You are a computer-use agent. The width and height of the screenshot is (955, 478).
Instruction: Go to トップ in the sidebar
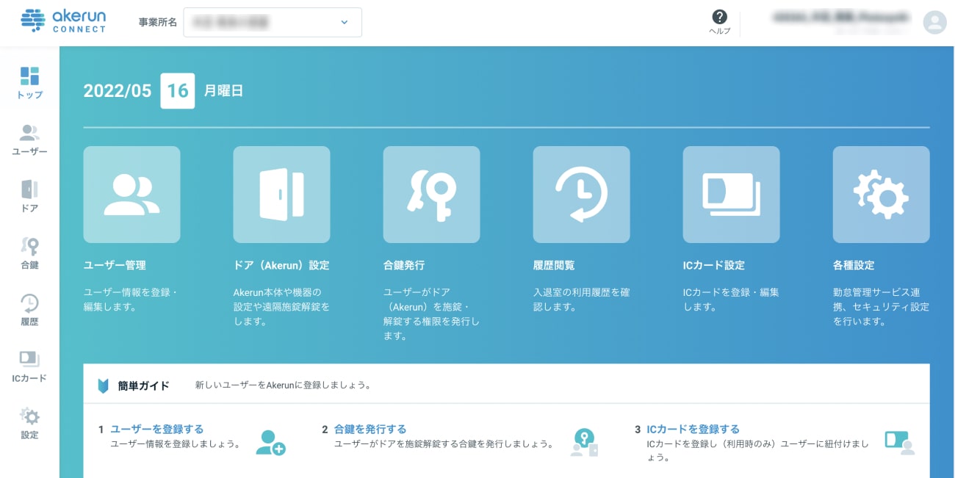tap(29, 82)
